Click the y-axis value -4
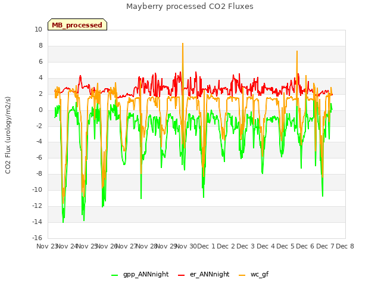This screenshot has height=286, width=381. tap(39, 142)
